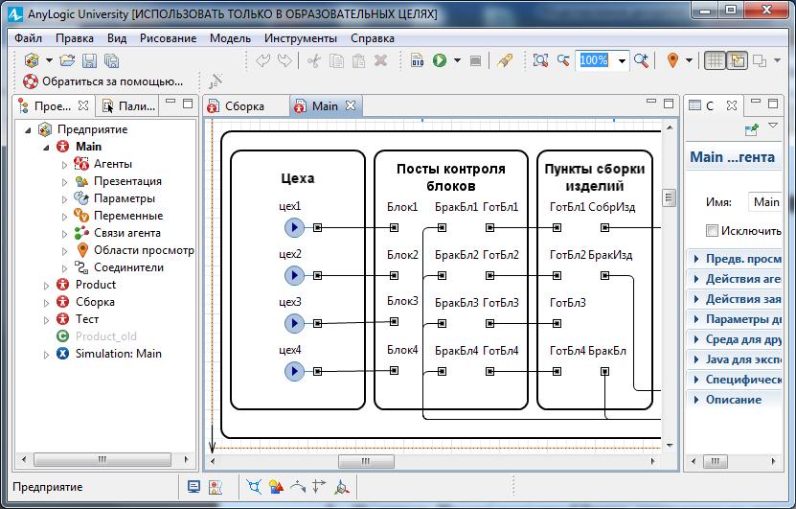796x509 pixels.
Task: Click the canvas horizontal scrollbar thumb
Action: coord(366,461)
